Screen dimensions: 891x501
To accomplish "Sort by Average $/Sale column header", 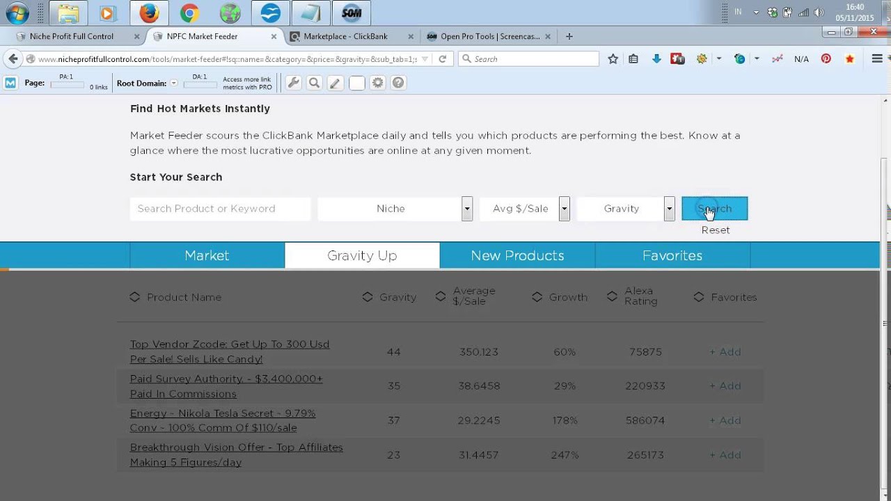I will pos(466,296).
